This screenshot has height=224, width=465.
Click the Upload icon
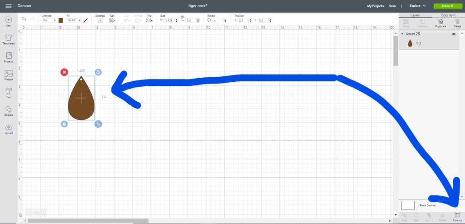point(9,129)
